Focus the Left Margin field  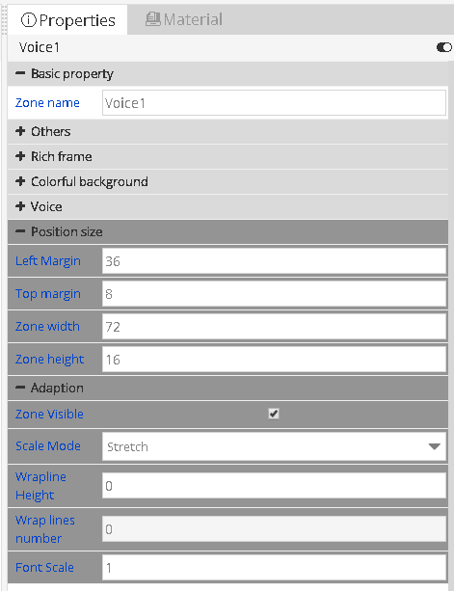274,261
